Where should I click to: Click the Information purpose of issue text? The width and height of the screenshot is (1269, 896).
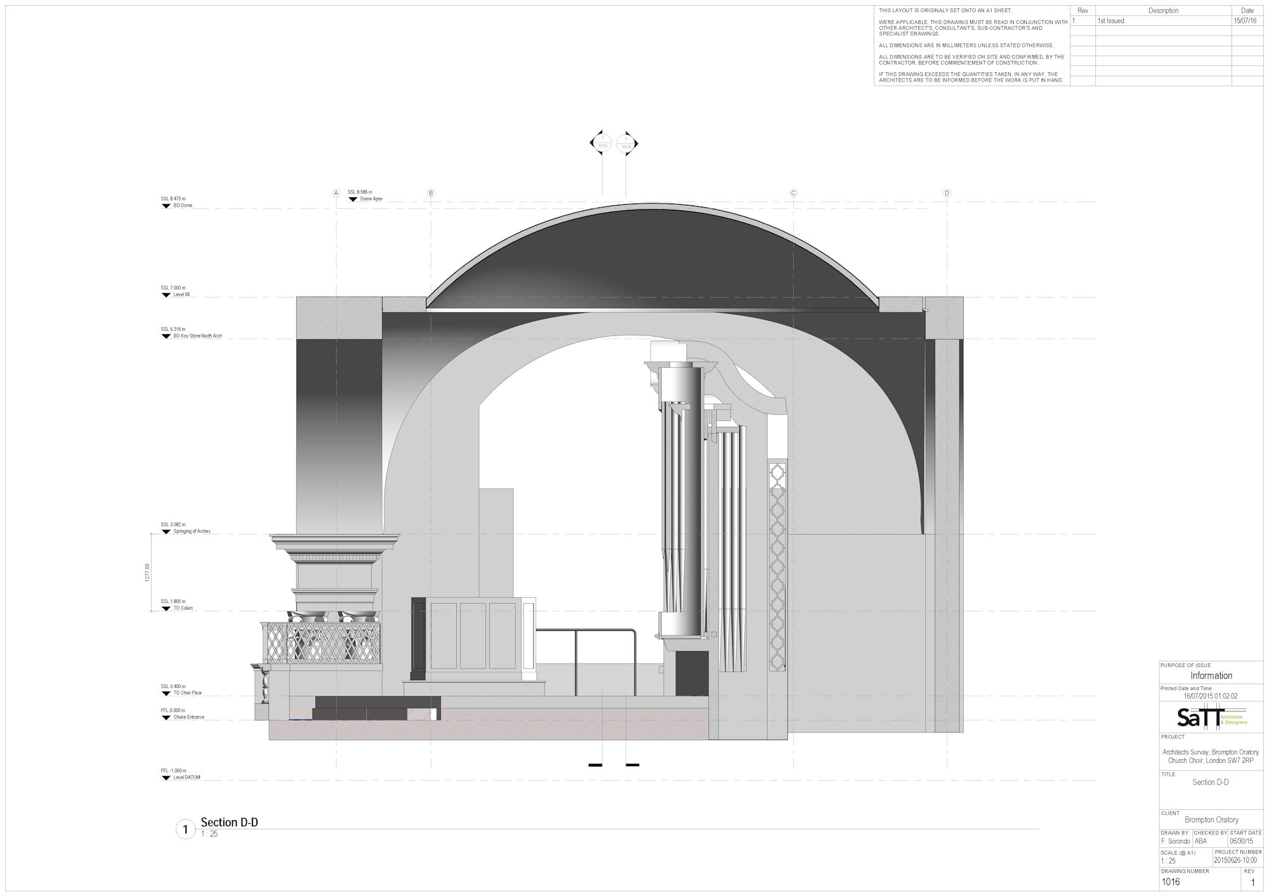[1211, 675]
